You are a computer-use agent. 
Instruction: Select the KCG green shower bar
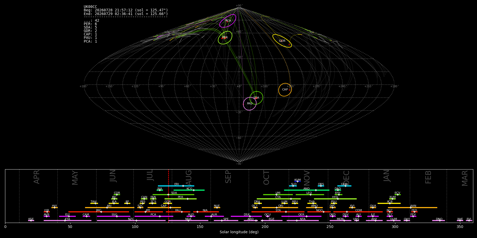pos(189,190)
